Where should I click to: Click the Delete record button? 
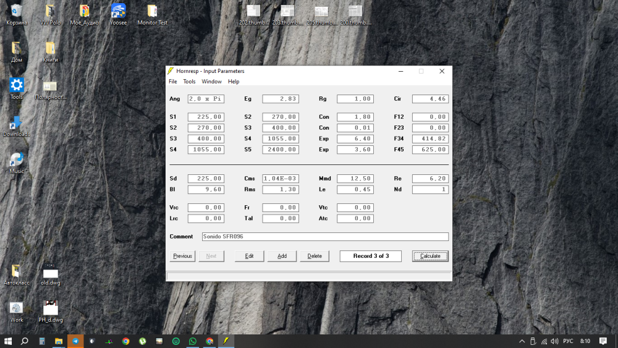tap(315, 256)
